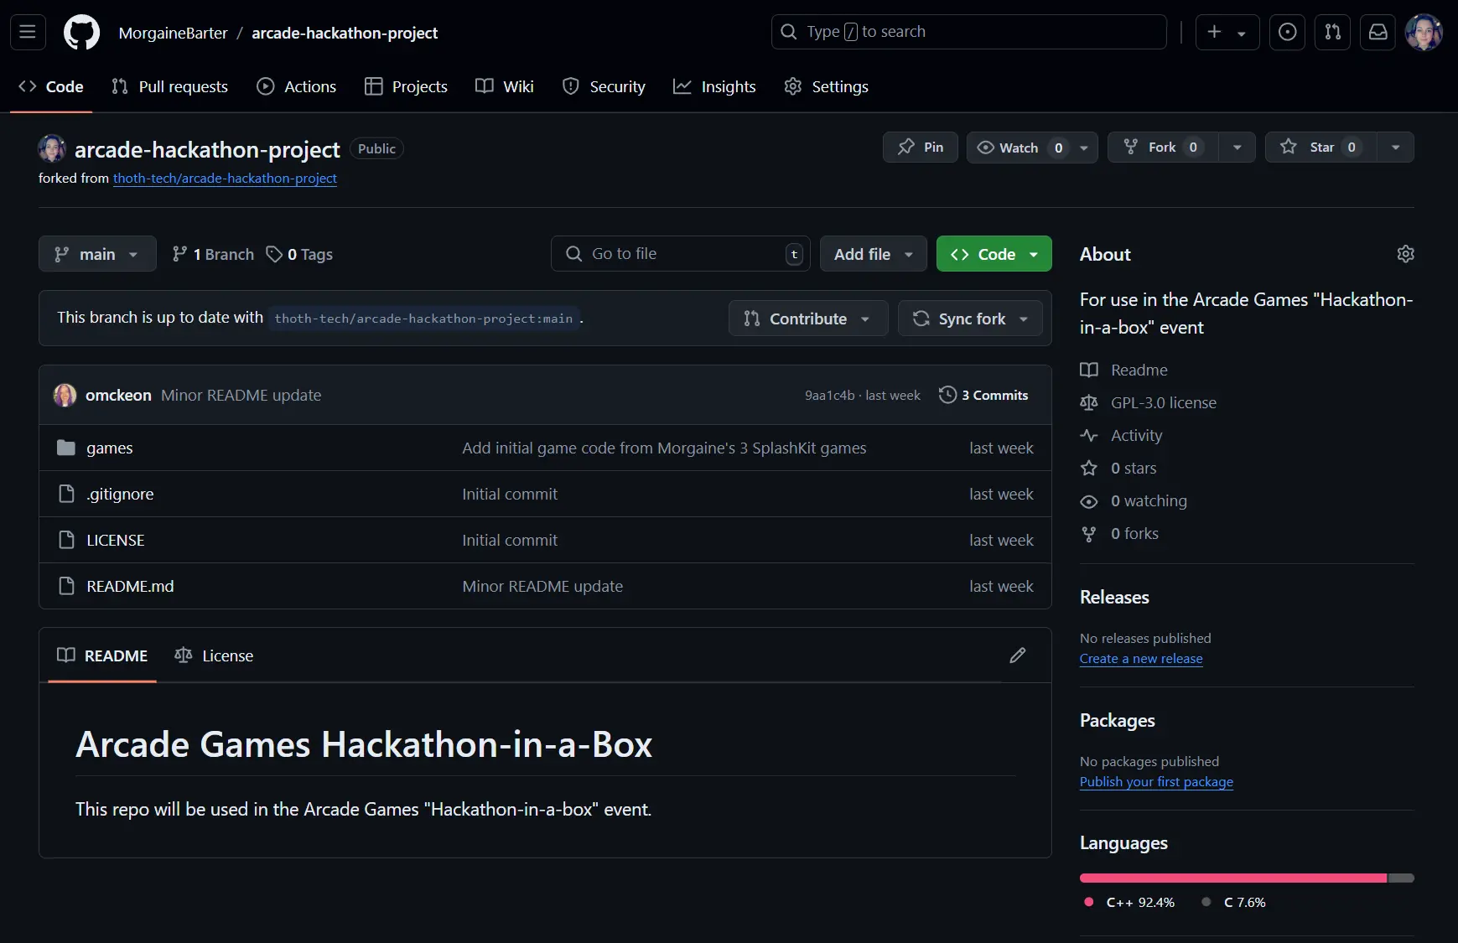Select the README tab in file panel

tap(102, 655)
